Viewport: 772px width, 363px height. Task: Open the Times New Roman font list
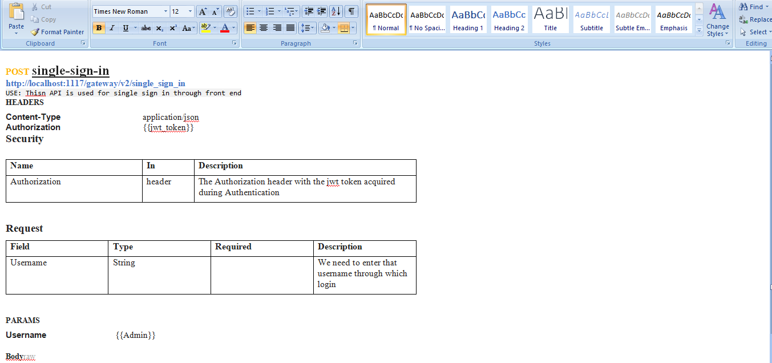click(165, 11)
